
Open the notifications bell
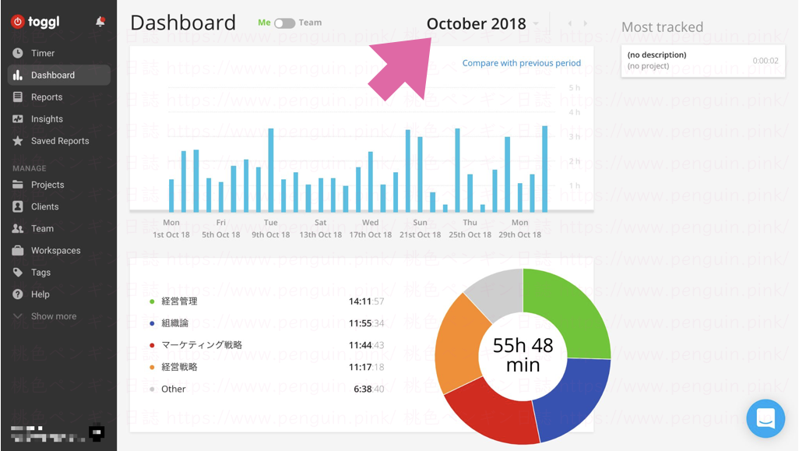(100, 21)
